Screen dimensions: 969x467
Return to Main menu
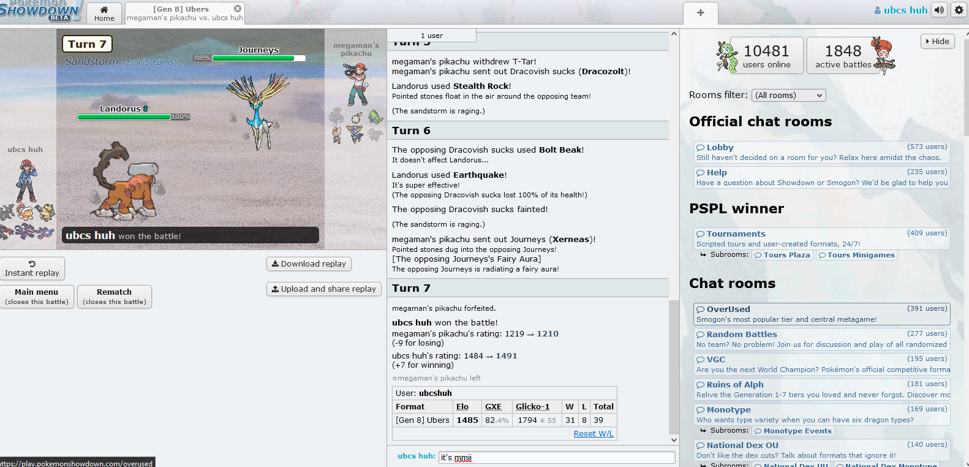coord(37,297)
